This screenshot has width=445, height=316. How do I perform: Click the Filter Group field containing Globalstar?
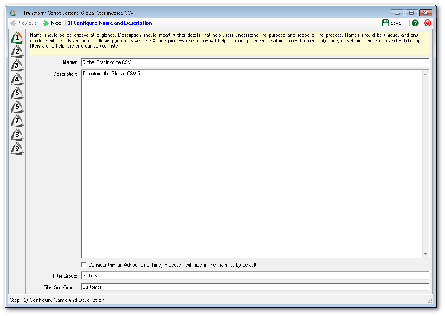pos(255,276)
